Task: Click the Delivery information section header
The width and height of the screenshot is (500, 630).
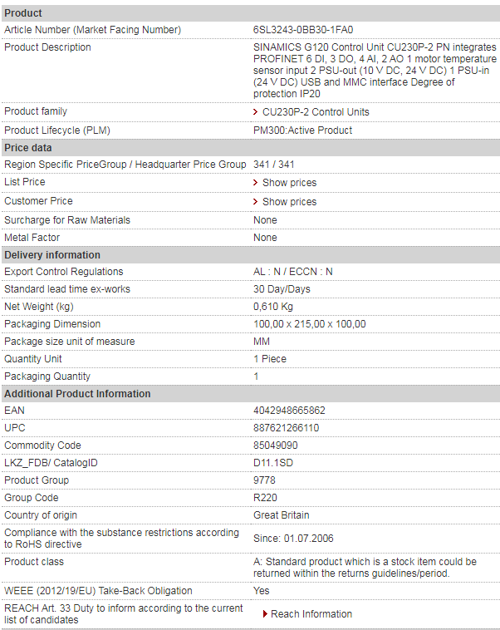Action: pos(251,255)
